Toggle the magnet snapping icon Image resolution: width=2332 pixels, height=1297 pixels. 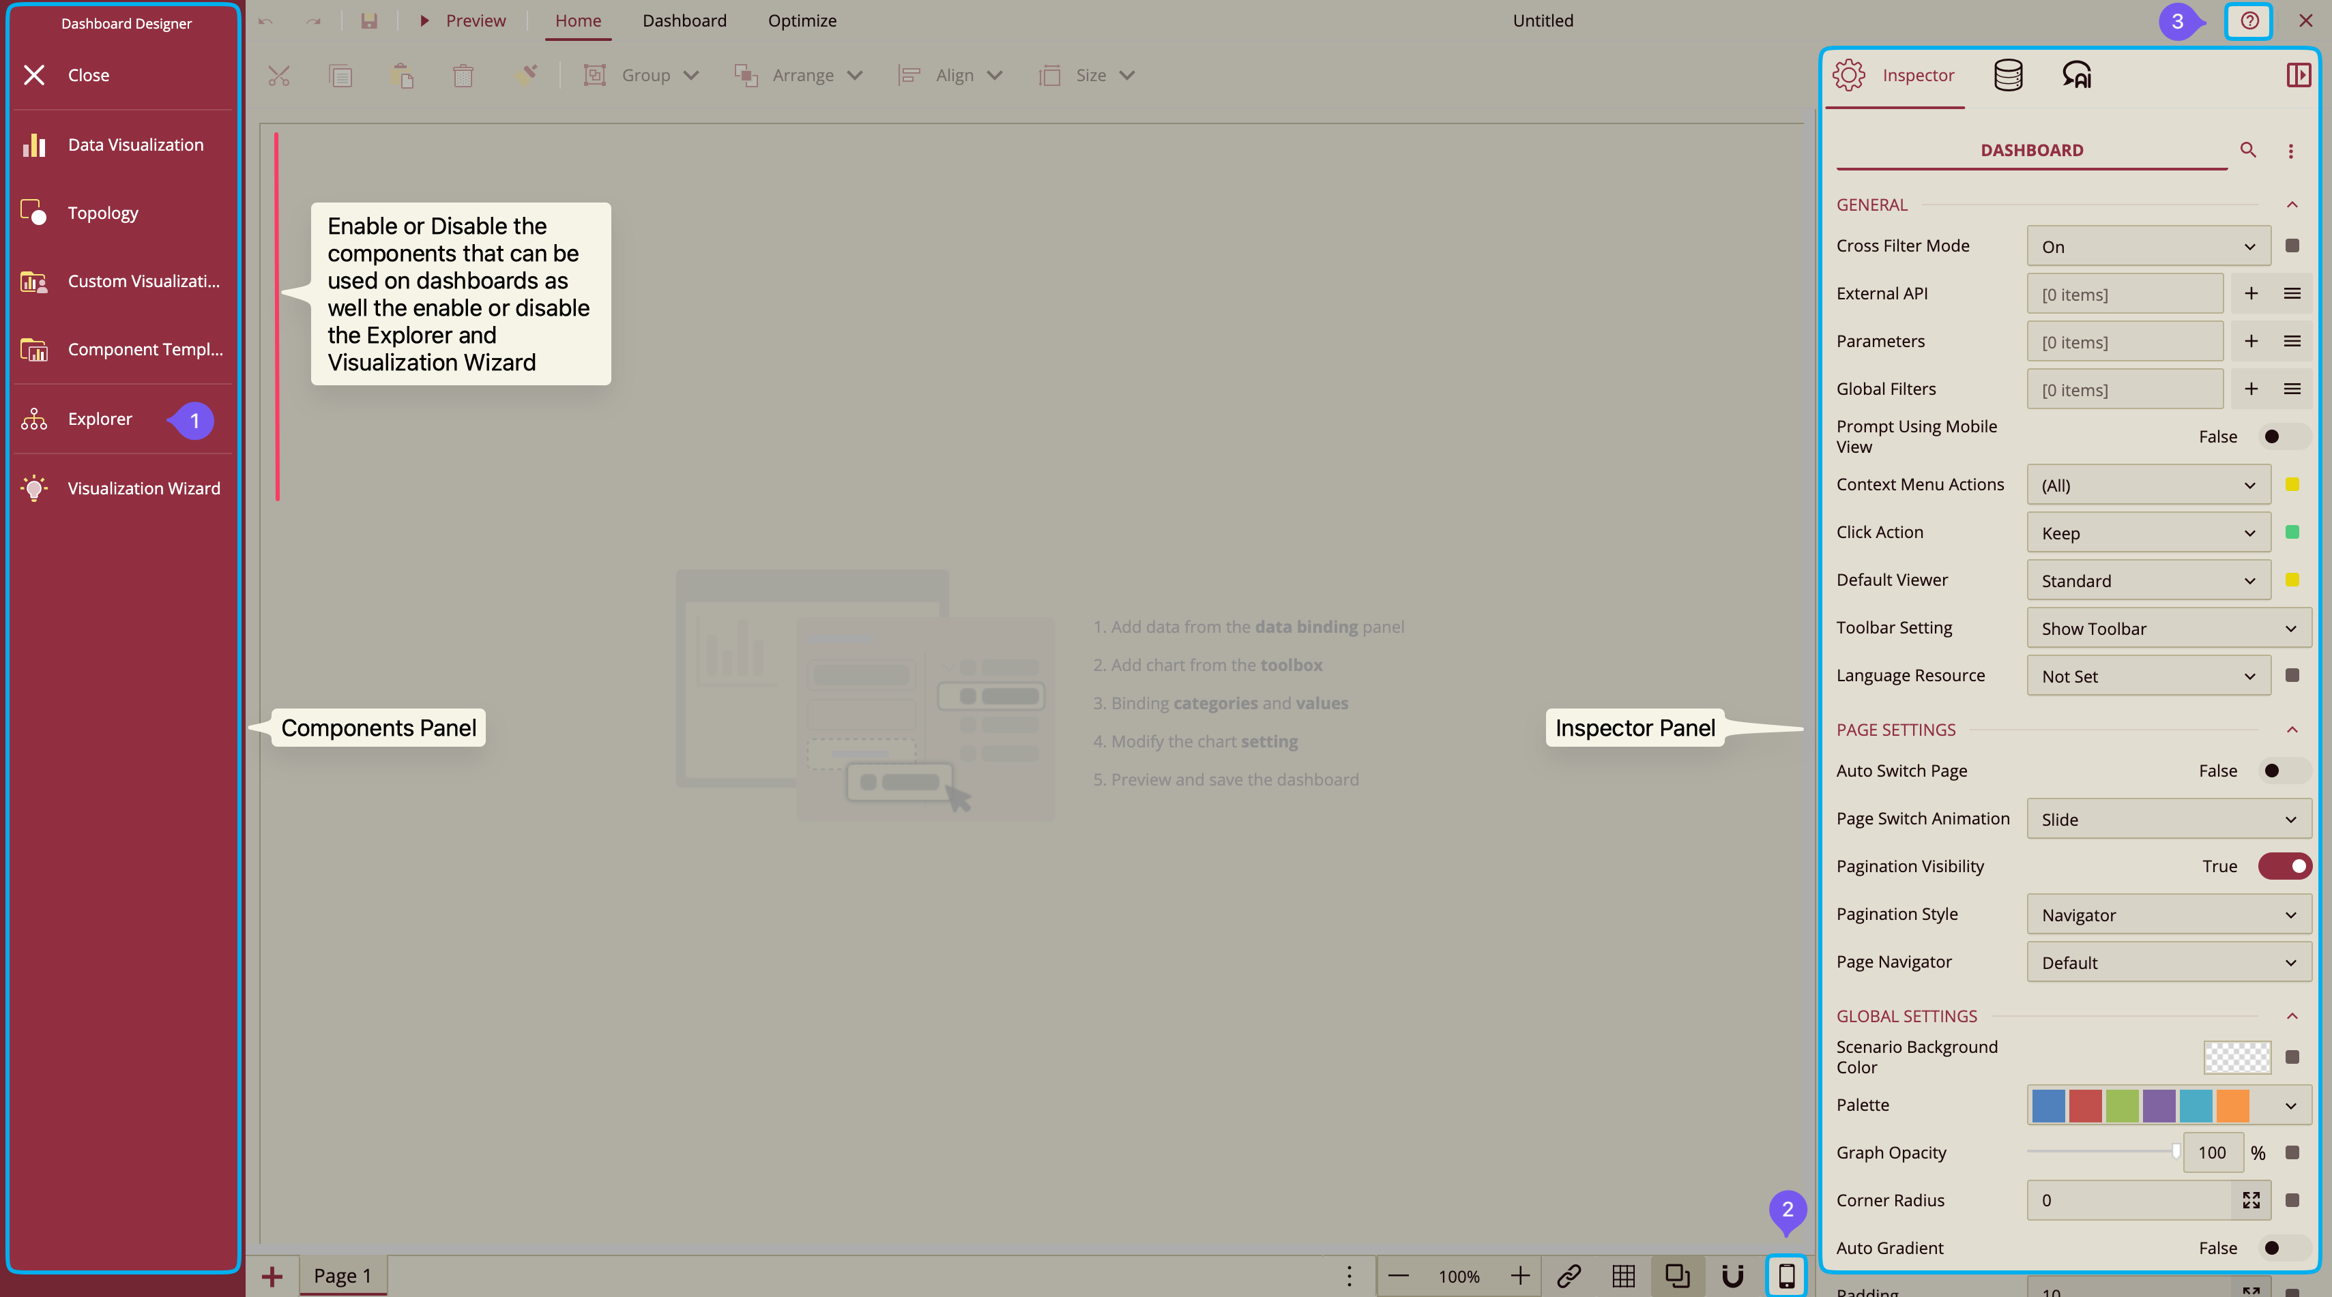[1733, 1276]
